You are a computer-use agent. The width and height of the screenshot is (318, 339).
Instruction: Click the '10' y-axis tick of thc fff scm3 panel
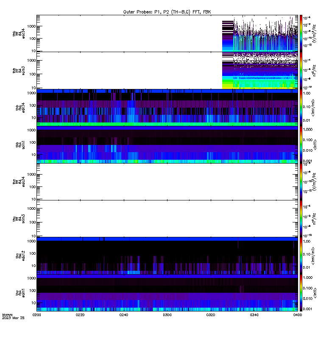[33, 236]
